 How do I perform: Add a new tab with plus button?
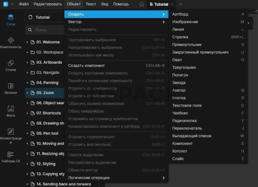point(181,4)
